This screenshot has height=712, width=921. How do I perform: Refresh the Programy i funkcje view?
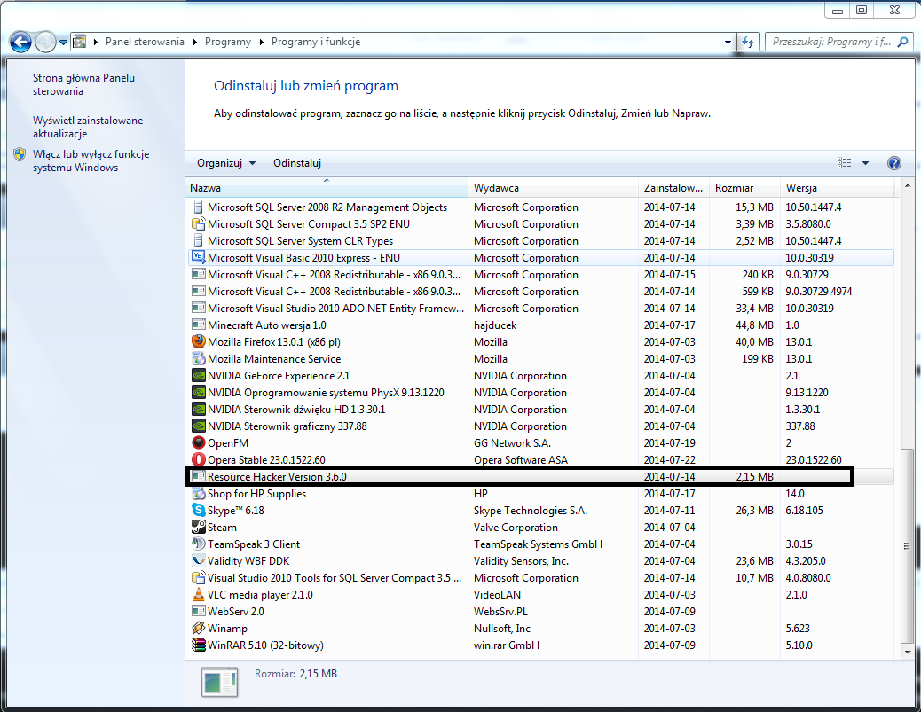pyautogui.click(x=748, y=42)
